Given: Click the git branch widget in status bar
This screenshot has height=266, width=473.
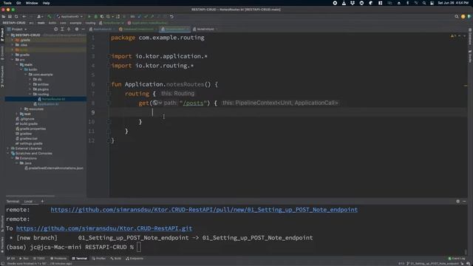Looking at the screenshot, I should [433, 264].
